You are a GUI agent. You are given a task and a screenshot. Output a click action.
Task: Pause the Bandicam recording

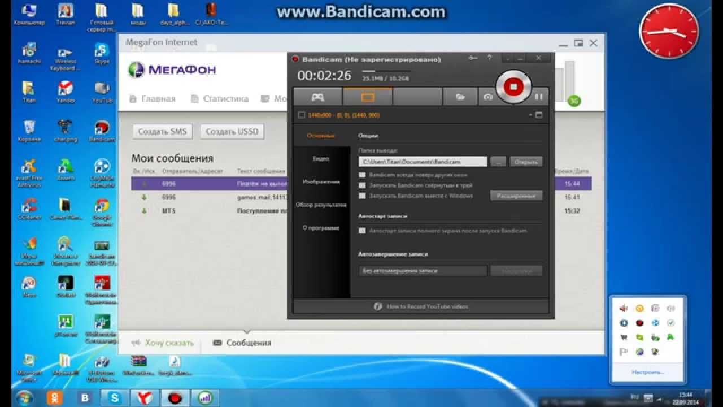pyautogui.click(x=539, y=97)
